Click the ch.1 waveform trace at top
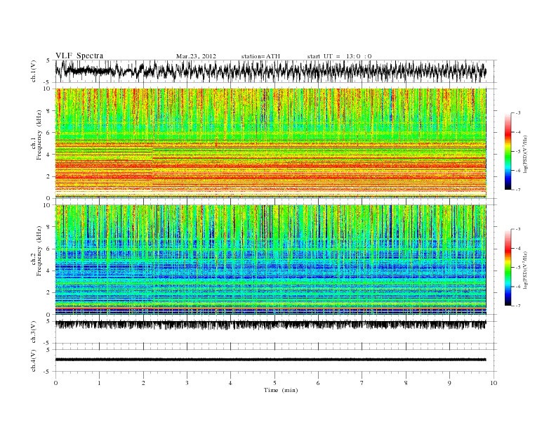This screenshot has height=430, width=556. 271,71
